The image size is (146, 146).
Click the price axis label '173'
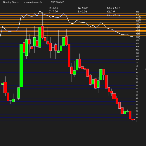[x=137, y=12]
